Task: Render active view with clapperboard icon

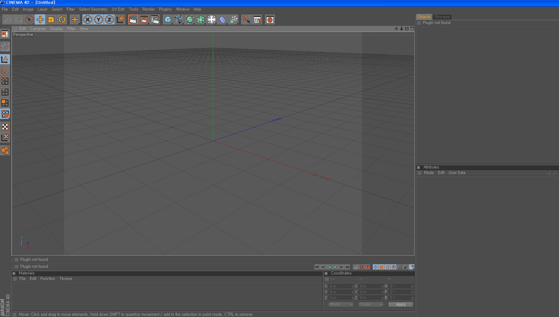Action: pyautogui.click(x=133, y=20)
